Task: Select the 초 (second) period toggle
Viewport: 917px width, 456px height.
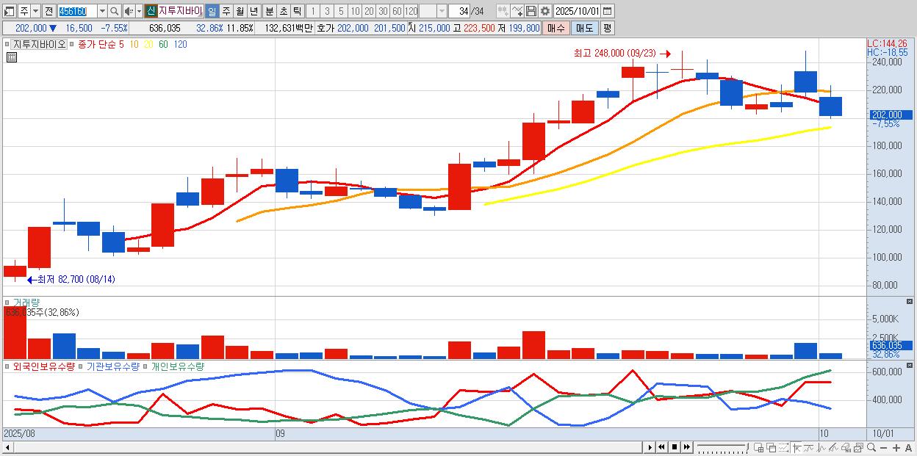Action: (283, 11)
